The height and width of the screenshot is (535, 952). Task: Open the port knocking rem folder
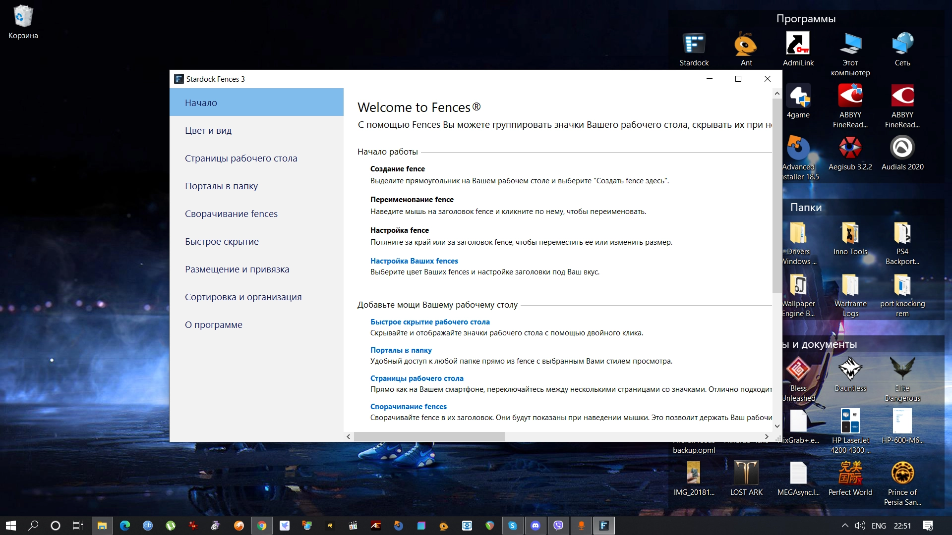902,295
